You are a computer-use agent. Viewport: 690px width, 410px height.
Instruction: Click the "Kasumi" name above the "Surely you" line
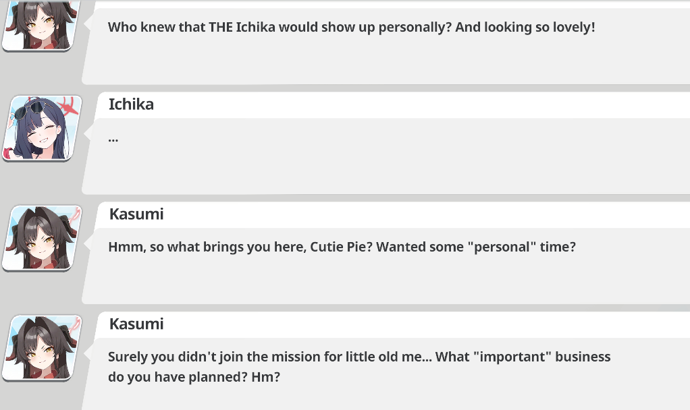(136, 324)
